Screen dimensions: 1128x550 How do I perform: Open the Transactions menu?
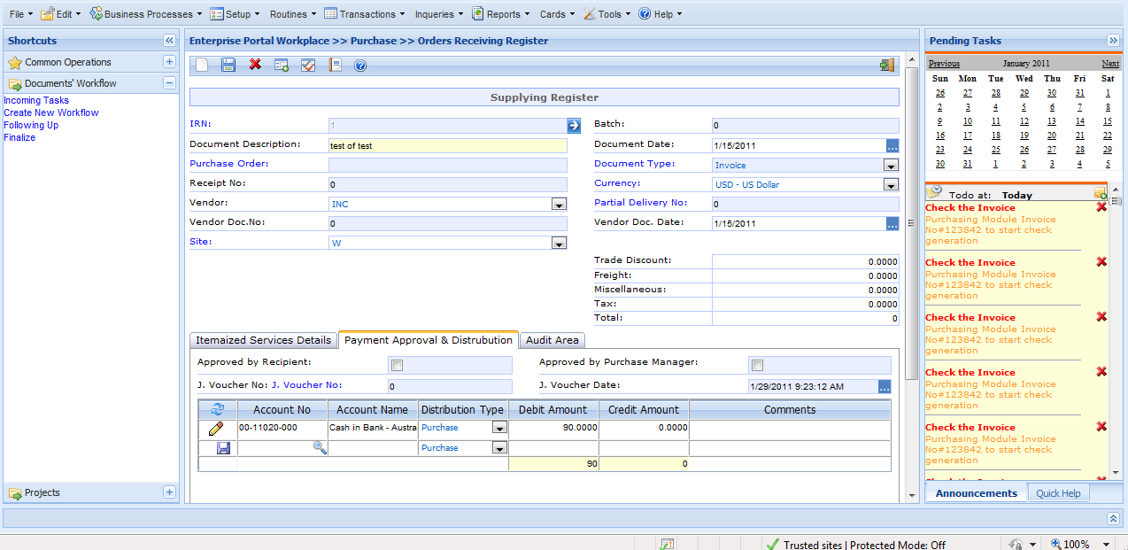point(365,14)
